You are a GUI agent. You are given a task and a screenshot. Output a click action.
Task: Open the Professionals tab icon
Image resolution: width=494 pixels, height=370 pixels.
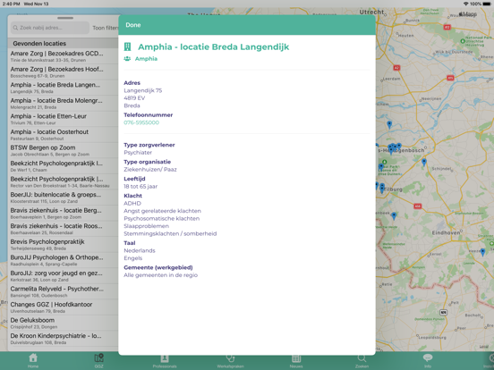(165, 358)
